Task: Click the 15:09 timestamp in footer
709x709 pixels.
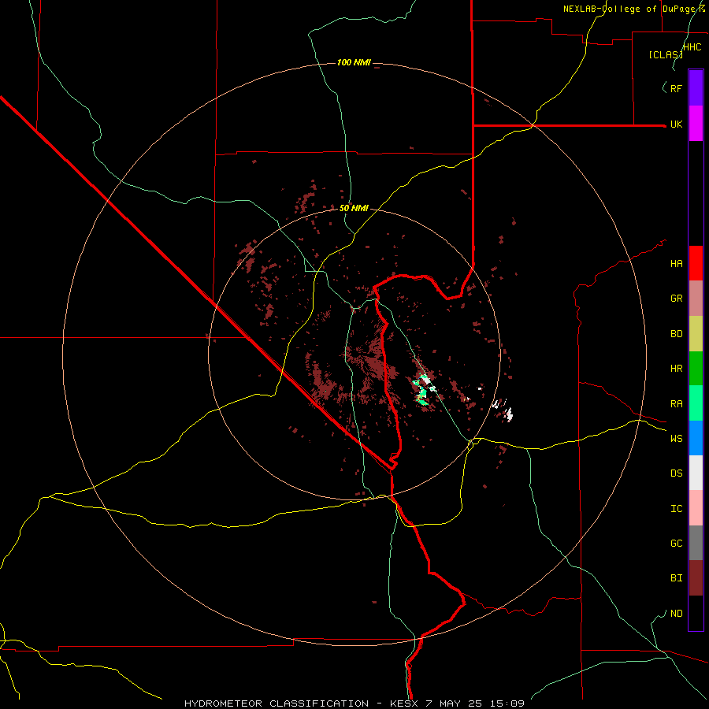Action: pos(509,703)
